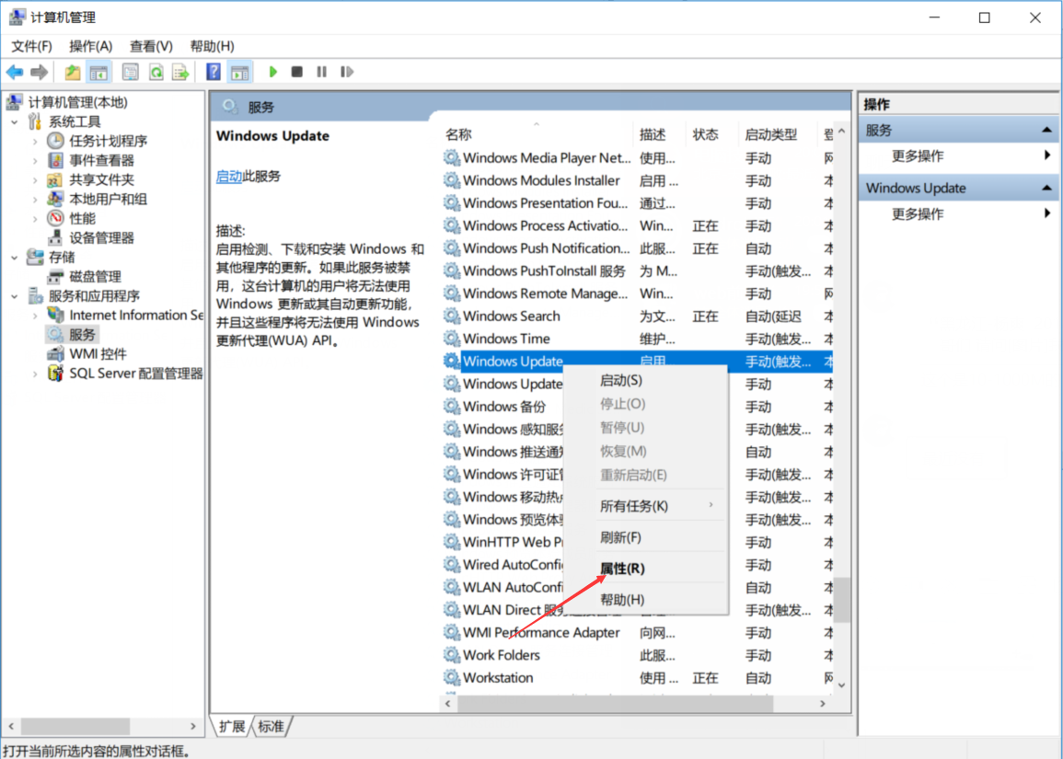Image resolution: width=1063 pixels, height=759 pixels.
Task: Select Local Users and Groups (本地用户和组)
Action: [x=108, y=200]
